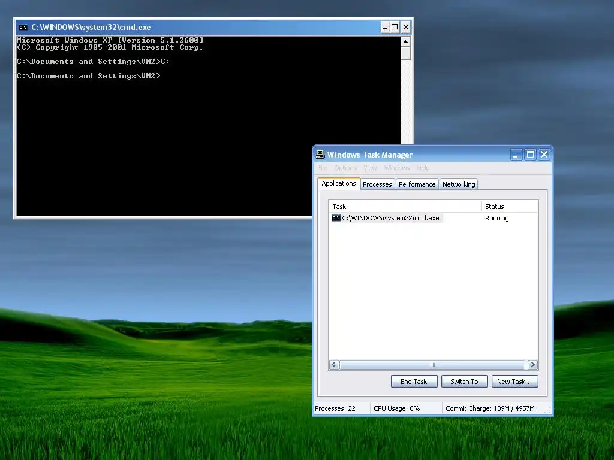Open the File menu in Task Manager

point(322,168)
